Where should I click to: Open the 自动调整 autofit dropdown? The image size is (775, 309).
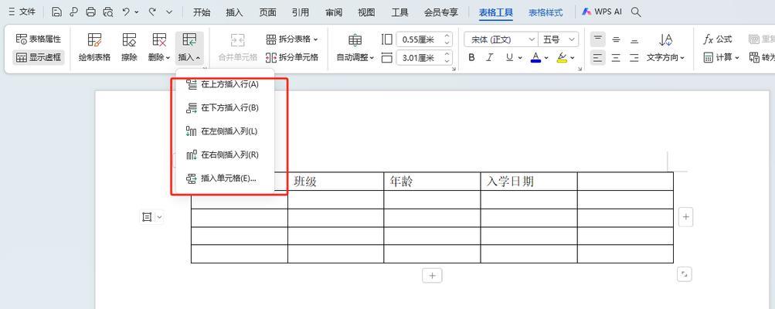click(355, 47)
